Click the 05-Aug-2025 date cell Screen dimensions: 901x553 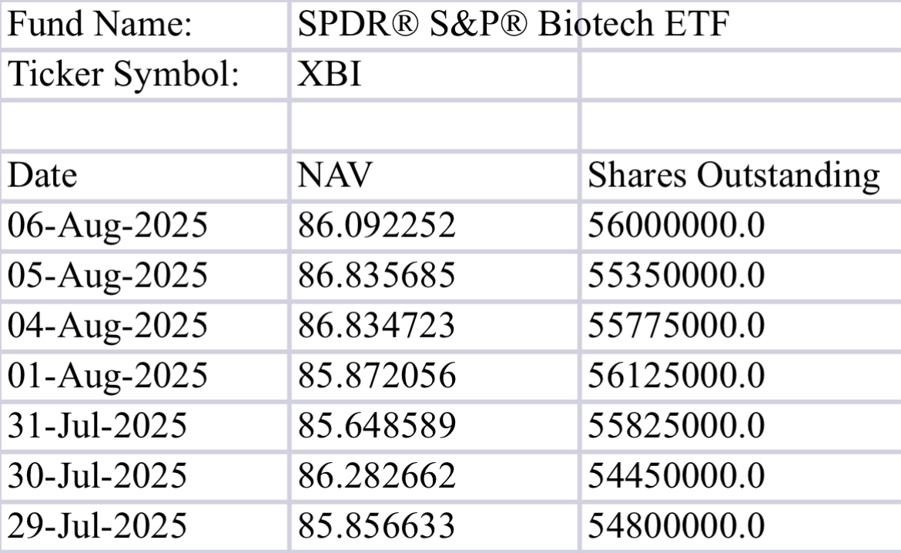tap(144, 276)
